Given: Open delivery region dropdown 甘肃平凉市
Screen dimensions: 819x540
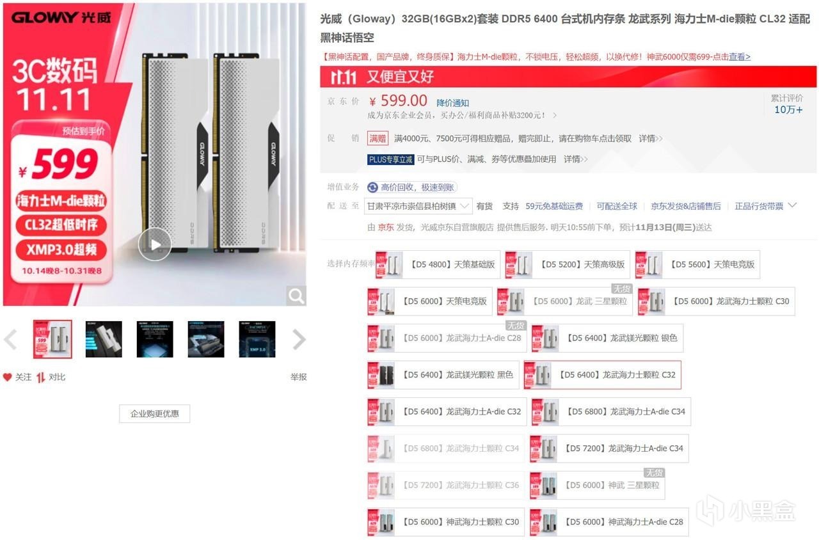Looking at the screenshot, I should [418, 206].
